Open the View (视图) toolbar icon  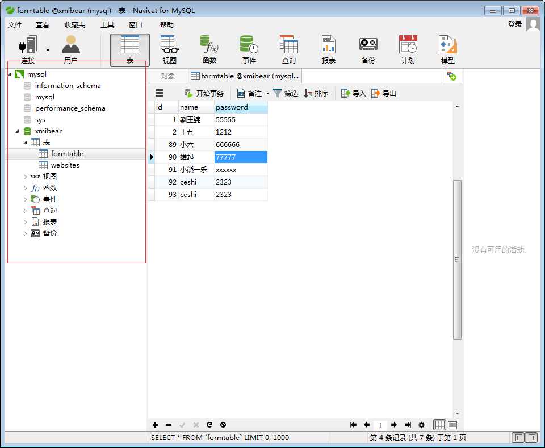(170, 50)
